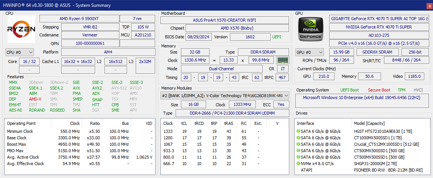Click the NVIDIA GeForce logo image

pos(311,30)
